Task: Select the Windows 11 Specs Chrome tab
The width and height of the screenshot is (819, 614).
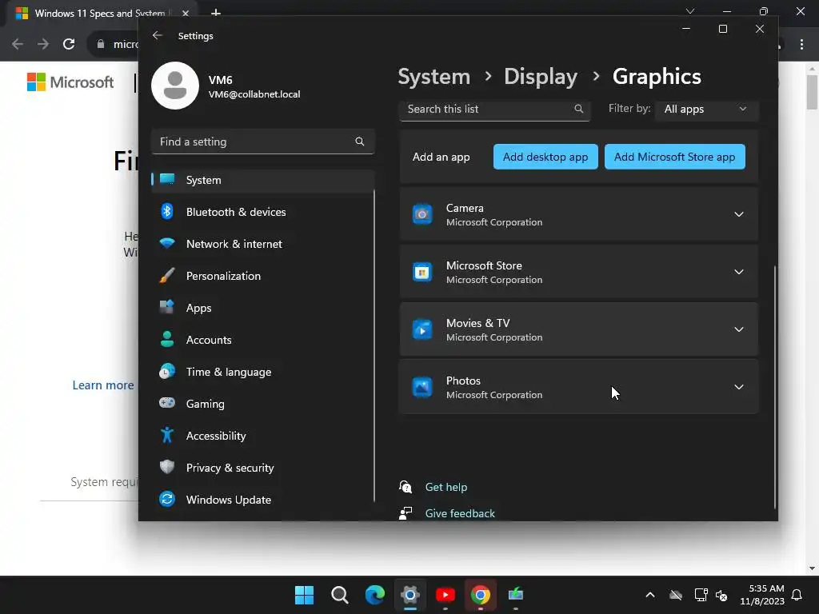Action: (x=99, y=13)
